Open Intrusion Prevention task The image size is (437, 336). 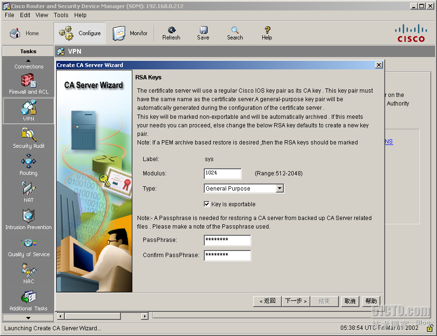[x=29, y=220]
